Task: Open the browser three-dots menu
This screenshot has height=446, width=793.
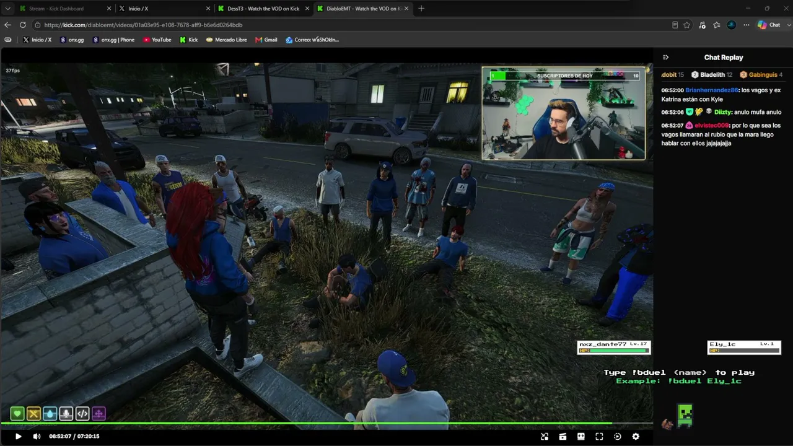Action: pyautogui.click(x=746, y=25)
